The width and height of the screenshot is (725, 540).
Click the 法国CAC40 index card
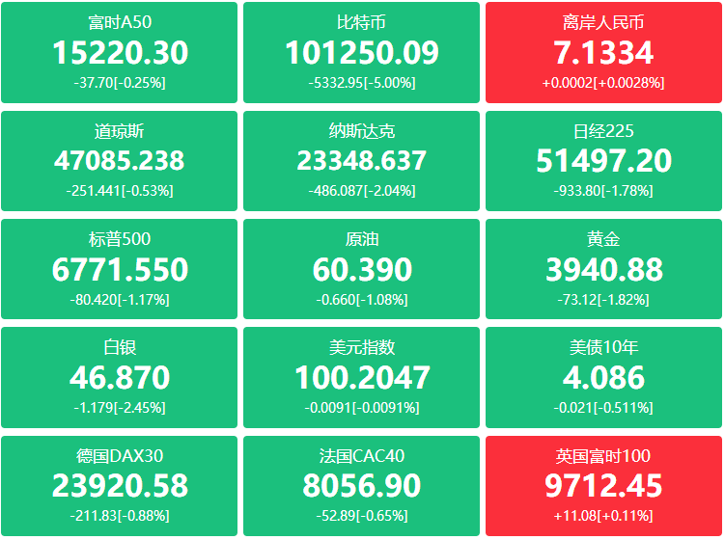361,485
